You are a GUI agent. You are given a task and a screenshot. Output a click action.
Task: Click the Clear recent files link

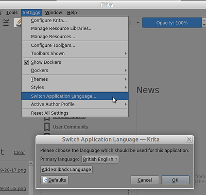click(20, 152)
